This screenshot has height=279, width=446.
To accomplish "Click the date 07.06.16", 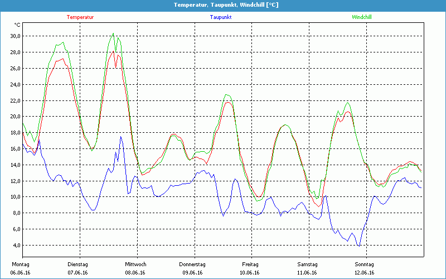I will [77, 273].
